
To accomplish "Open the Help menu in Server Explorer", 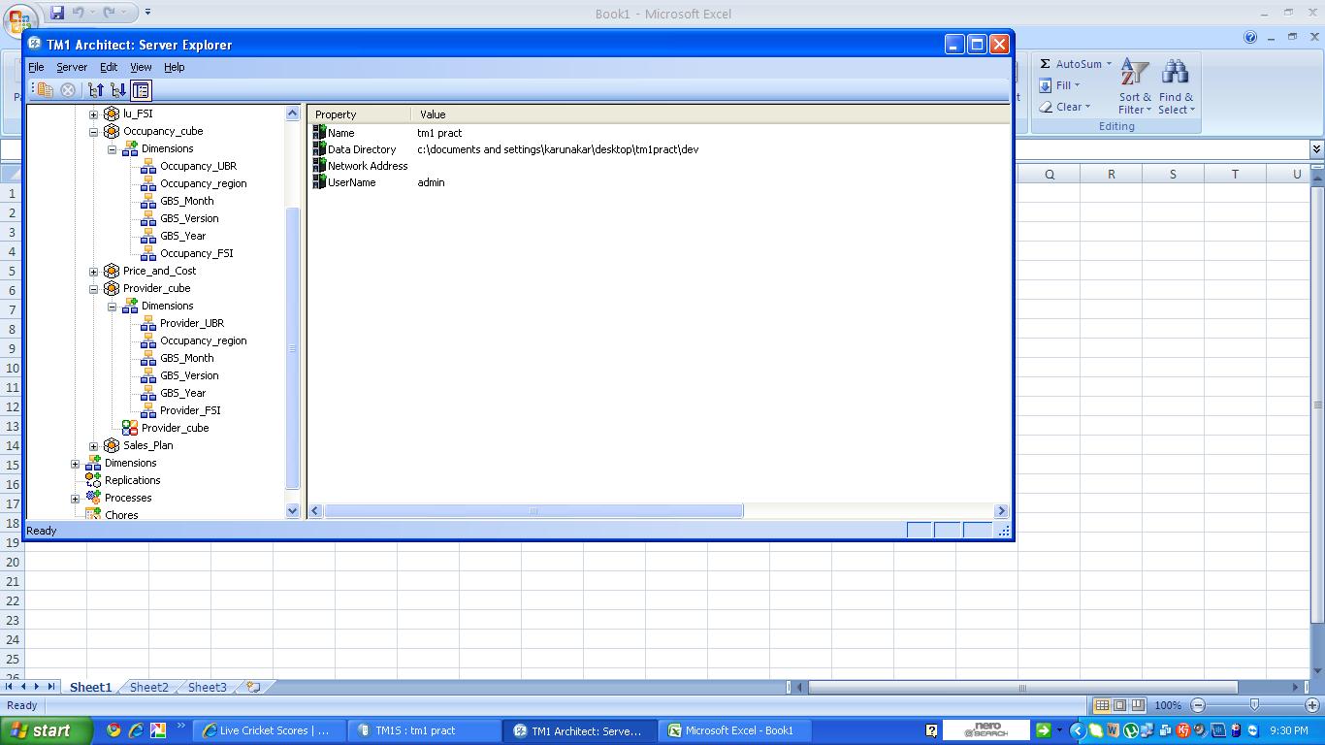I will click(174, 67).
